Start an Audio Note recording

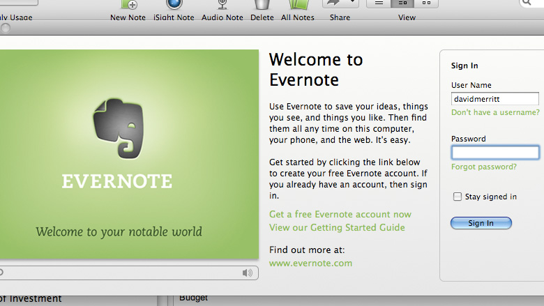coord(222,6)
